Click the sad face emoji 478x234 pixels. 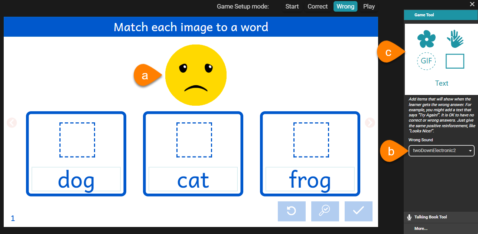[196, 75]
